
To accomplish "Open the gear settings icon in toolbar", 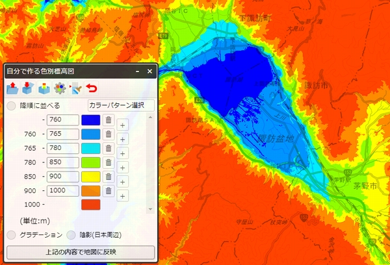I will pos(59,88).
